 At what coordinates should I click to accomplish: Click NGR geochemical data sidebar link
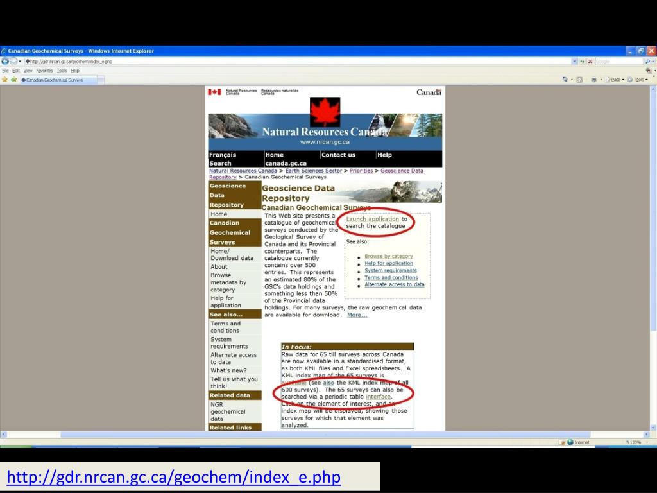coord(228,411)
